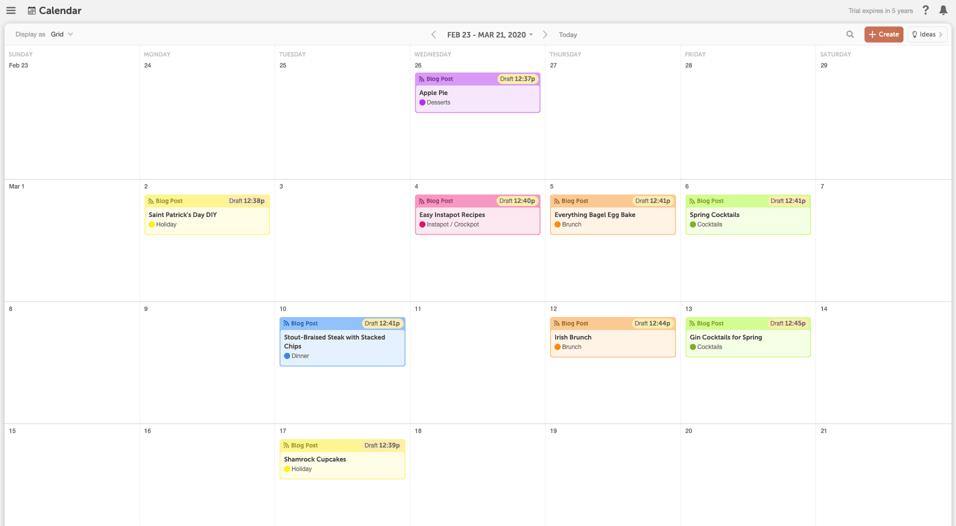Open the notifications bell
Screen dimensions: 956x526
coord(943,10)
